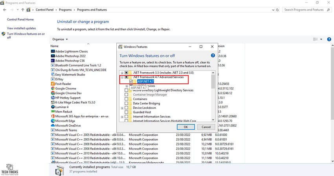Enable the Device Lockdown checkbox

pos(126,108)
